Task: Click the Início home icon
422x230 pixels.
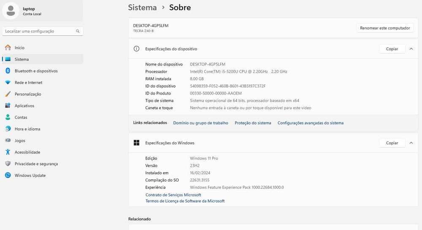Action: [x=8, y=48]
